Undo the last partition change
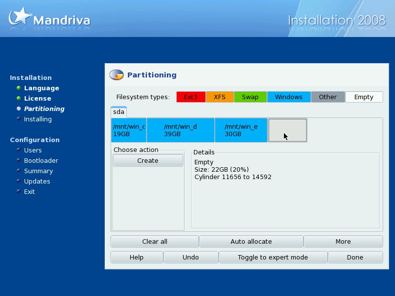This screenshot has height=296, width=395. [x=191, y=257]
